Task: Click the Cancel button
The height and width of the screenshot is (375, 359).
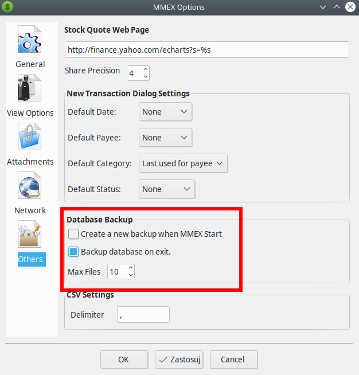Action: tap(233, 360)
